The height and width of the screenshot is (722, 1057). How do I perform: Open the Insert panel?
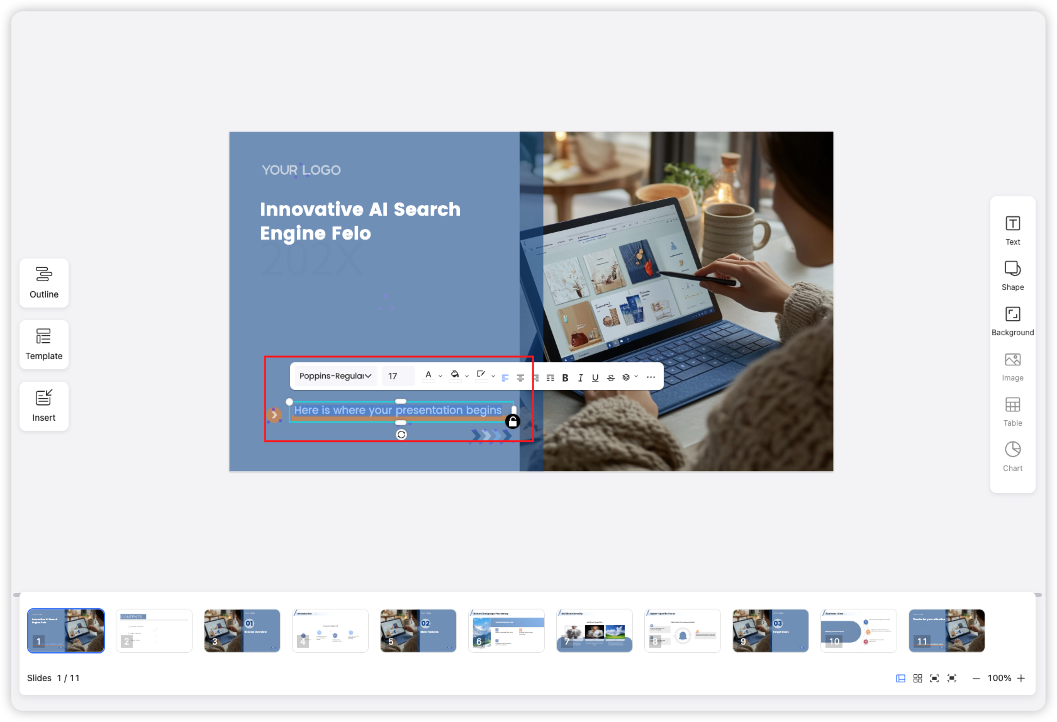44,406
